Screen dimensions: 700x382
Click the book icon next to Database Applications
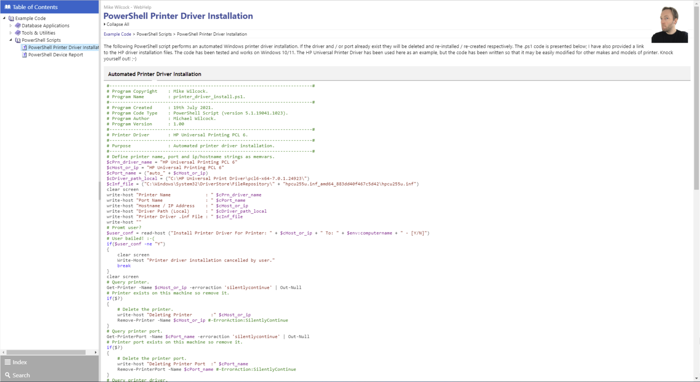coord(17,25)
